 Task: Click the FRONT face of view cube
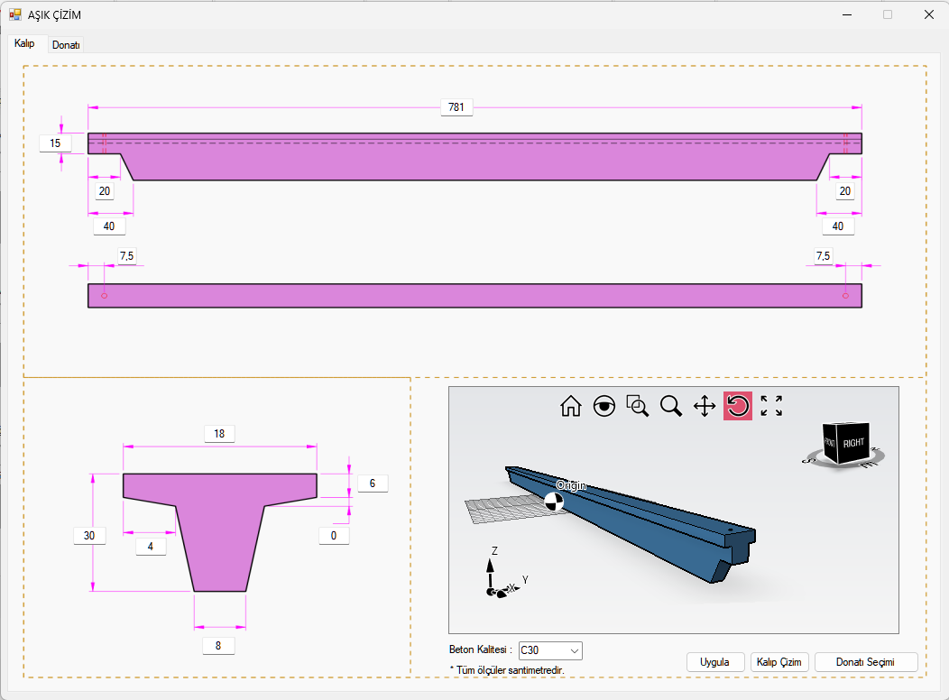pyautogui.click(x=830, y=442)
